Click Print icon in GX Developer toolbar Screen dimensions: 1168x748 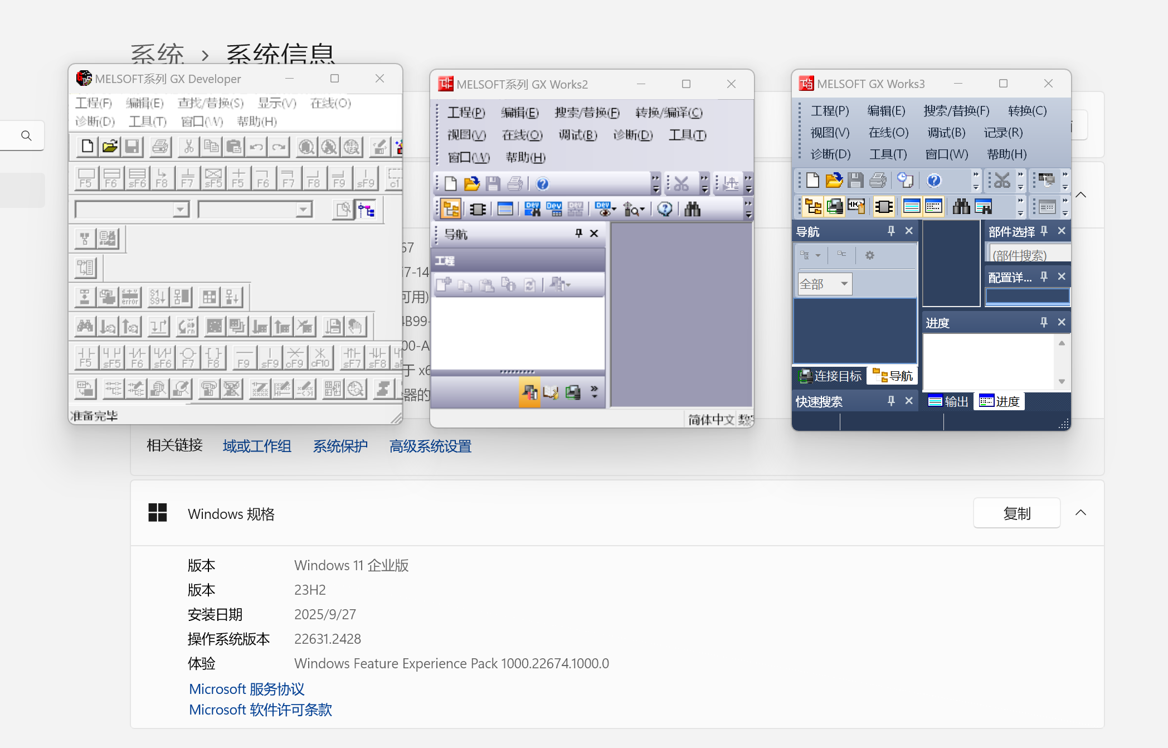pyautogui.click(x=160, y=147)
